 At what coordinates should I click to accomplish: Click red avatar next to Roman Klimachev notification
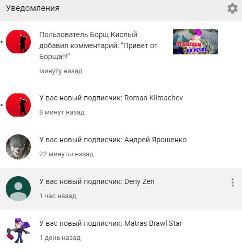tap(18, 105)
